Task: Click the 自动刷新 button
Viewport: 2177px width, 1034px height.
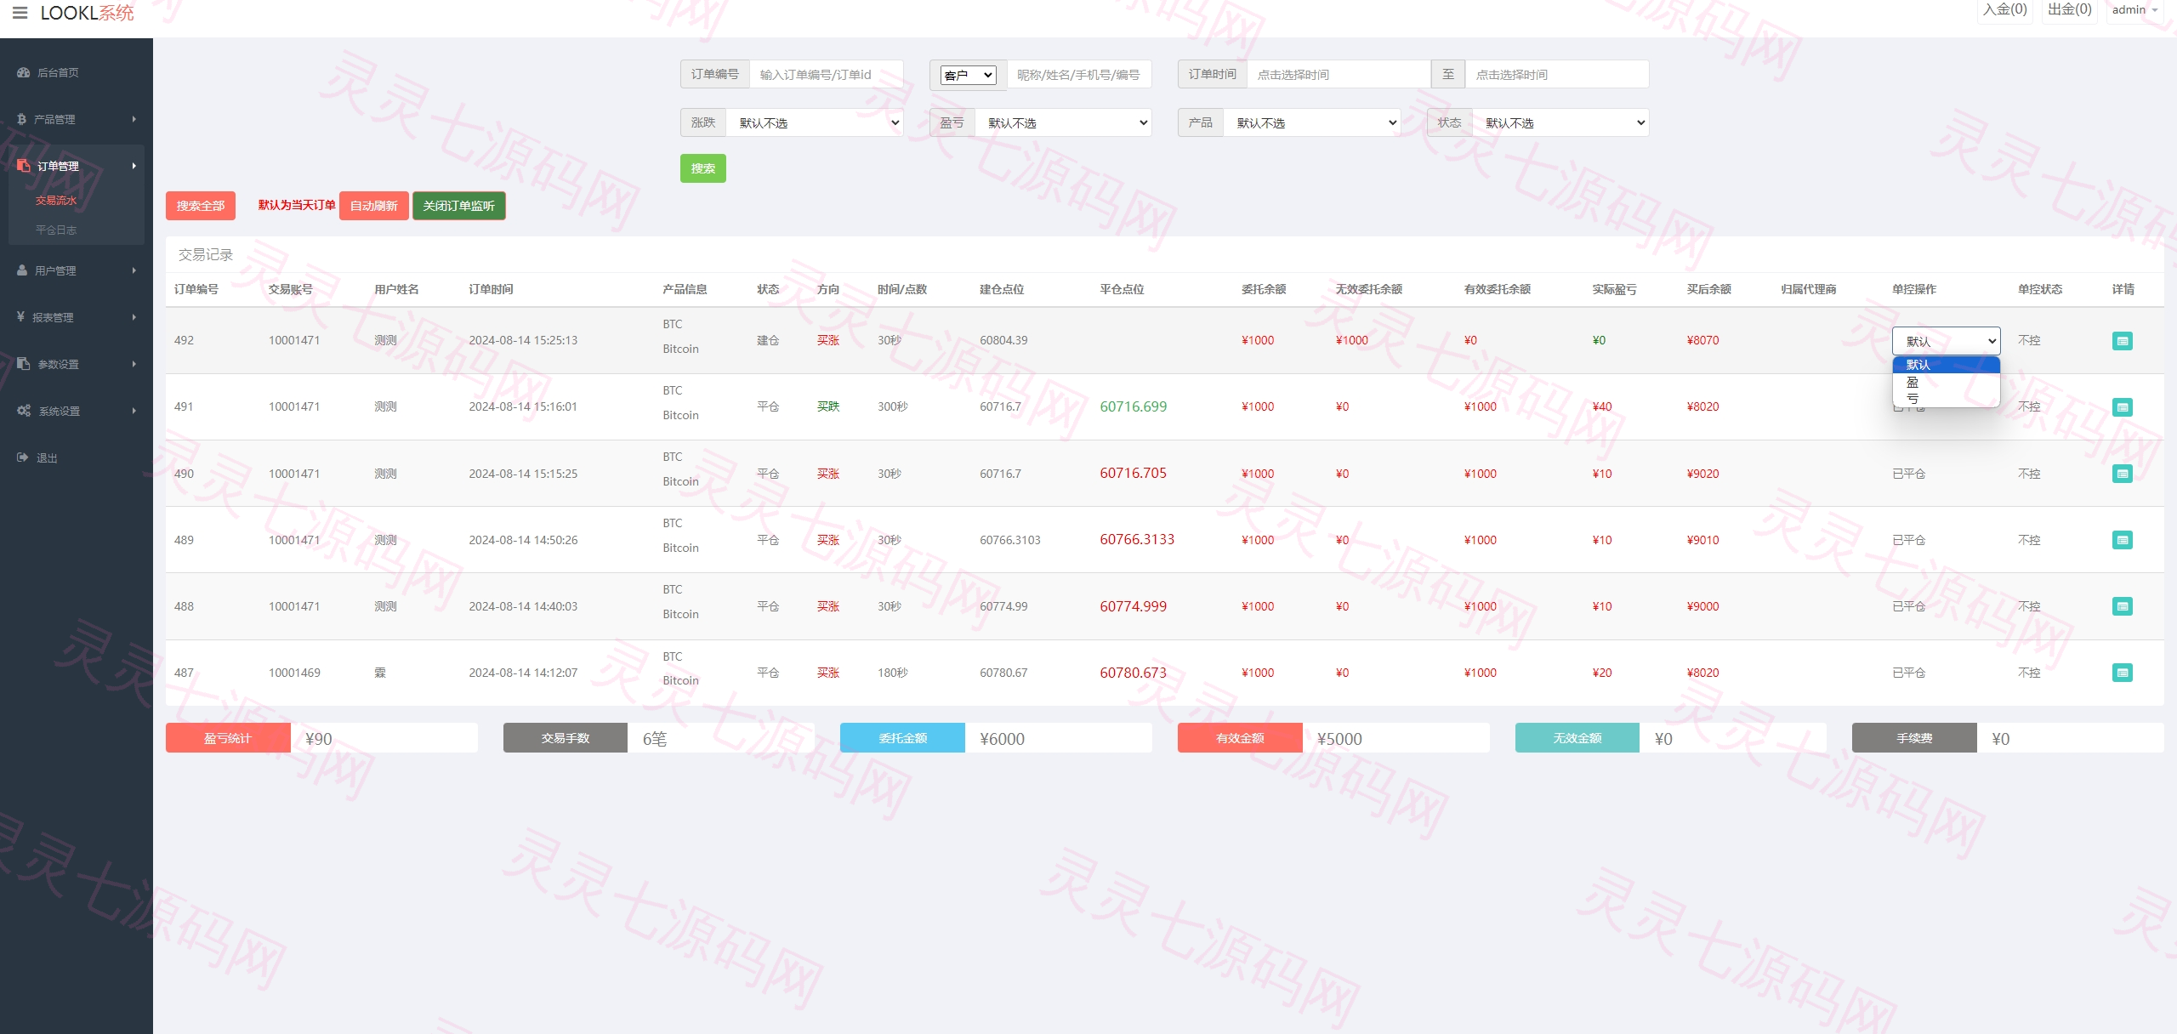Action: click(x=374, y=206)
